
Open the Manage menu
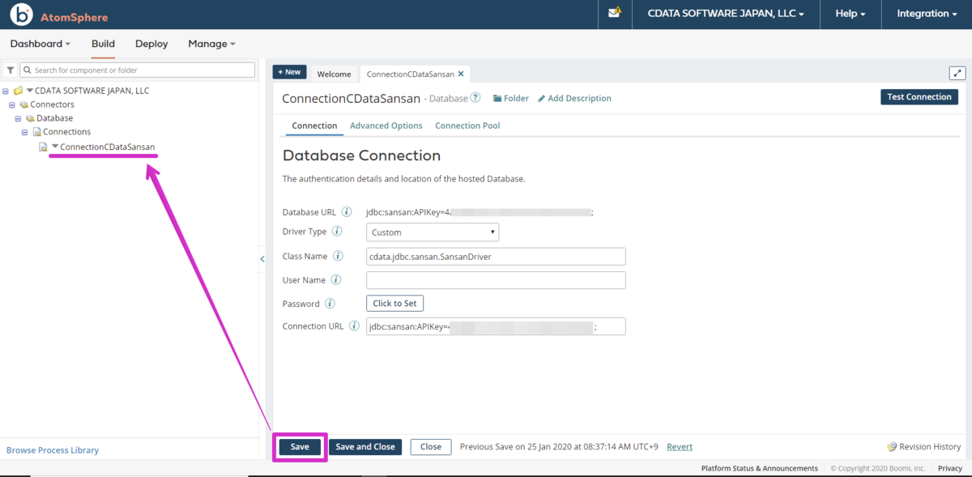211,44
